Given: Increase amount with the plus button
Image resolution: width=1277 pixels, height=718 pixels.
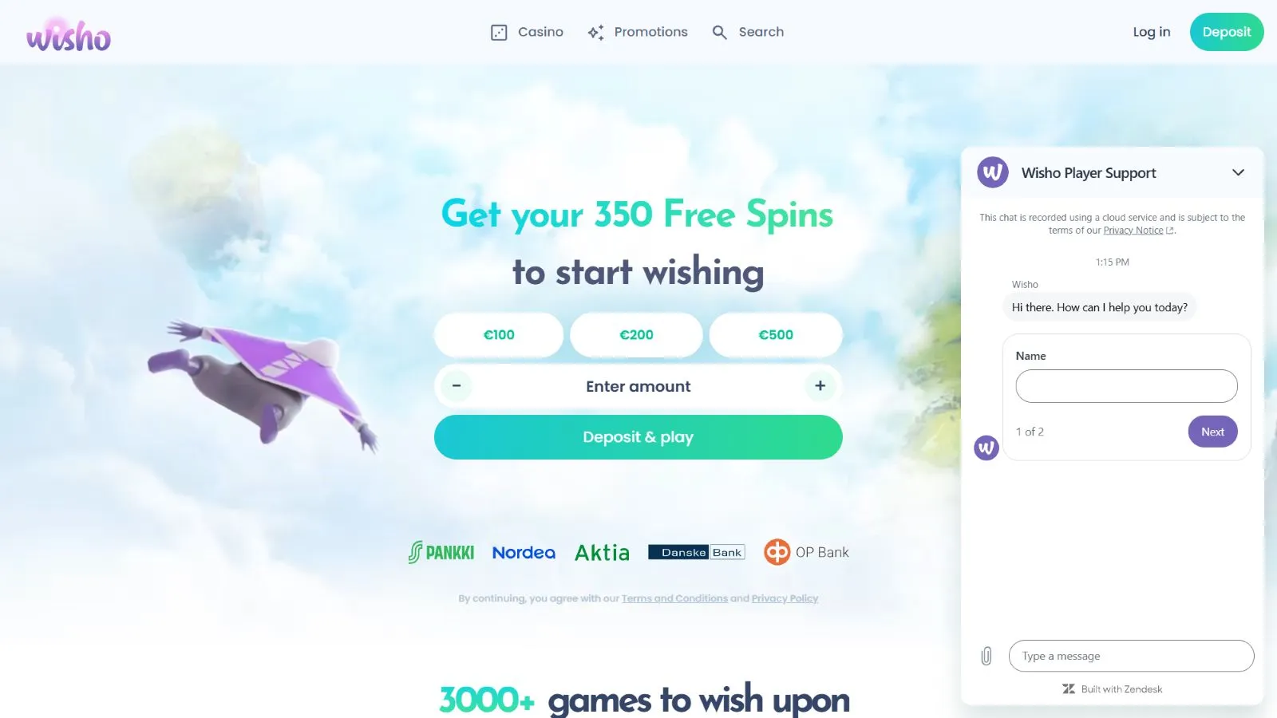Looking at the screenshot, I should point(820,386).
